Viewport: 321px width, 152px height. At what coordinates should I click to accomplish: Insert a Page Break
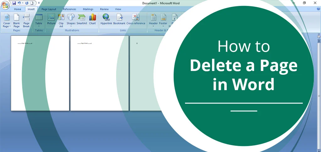(26, 20)
